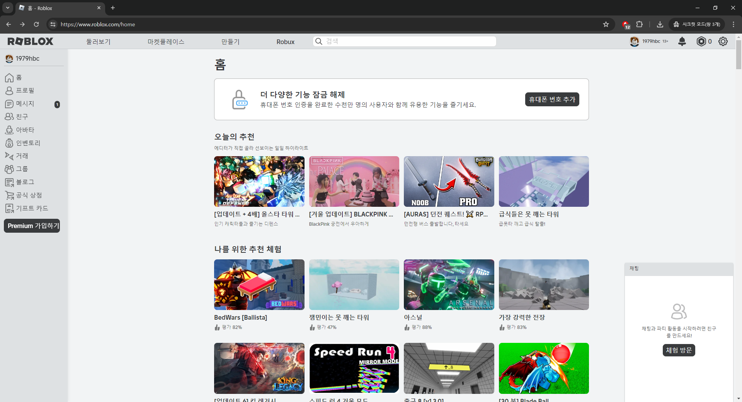This screenshot has height=402, width=742.
Task: Open the browser extensions puzzle icon
Action: coord(640,24)
